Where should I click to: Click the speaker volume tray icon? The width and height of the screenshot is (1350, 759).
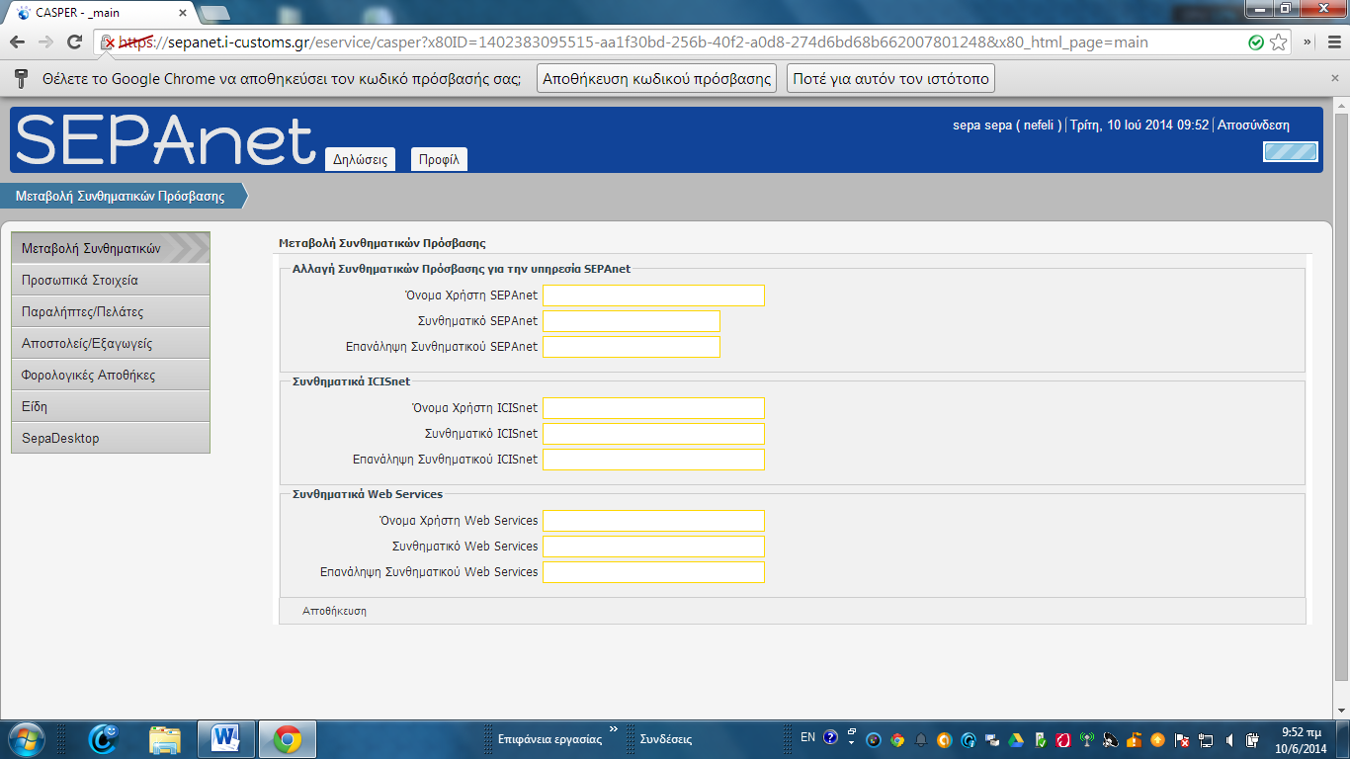point(1229,739)
